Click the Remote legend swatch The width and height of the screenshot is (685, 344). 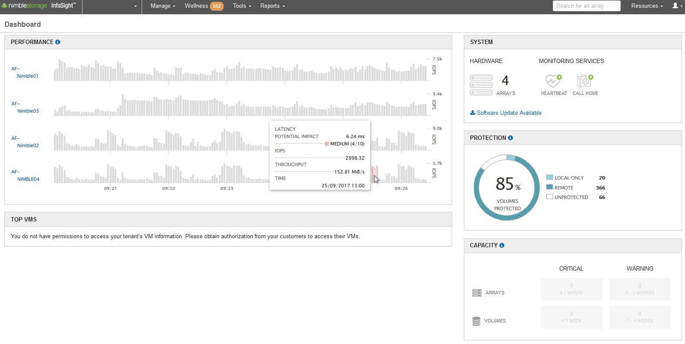549,187
